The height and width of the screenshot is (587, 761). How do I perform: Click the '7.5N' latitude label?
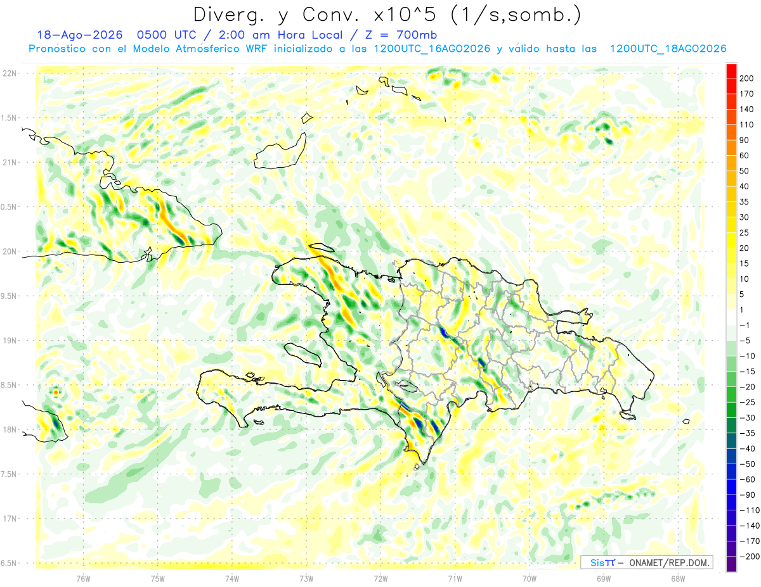coord(10,474)
